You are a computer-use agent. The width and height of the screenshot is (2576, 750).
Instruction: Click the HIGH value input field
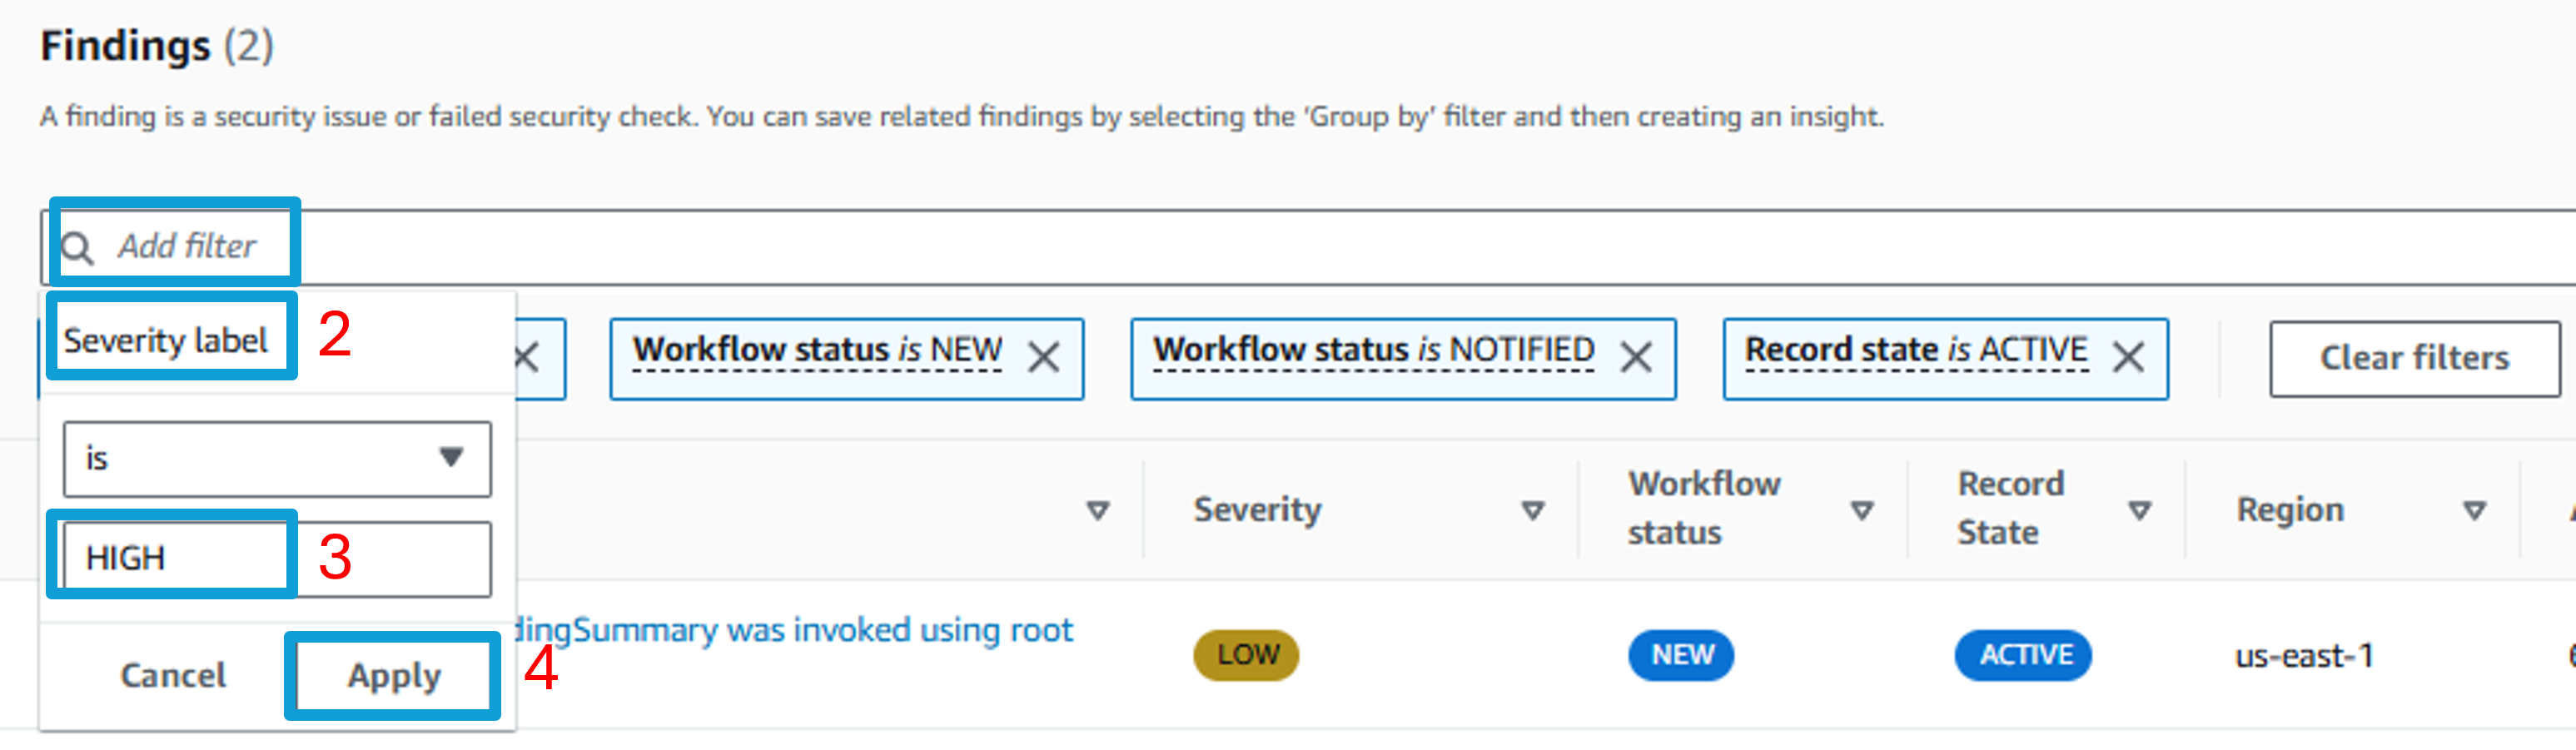click(277, 559)
